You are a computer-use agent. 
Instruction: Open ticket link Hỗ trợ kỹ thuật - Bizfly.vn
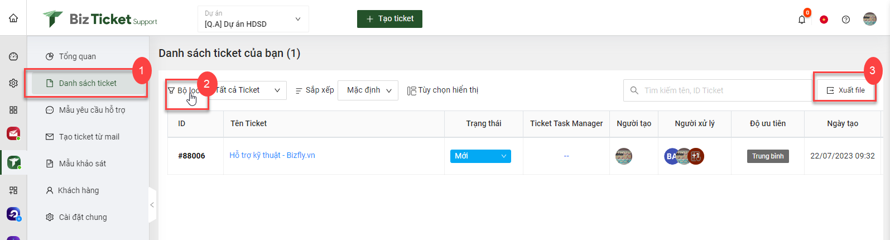click(272, 155)
